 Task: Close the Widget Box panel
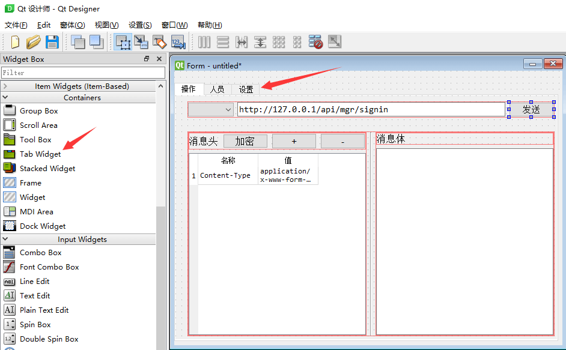(x=159, y=59)
